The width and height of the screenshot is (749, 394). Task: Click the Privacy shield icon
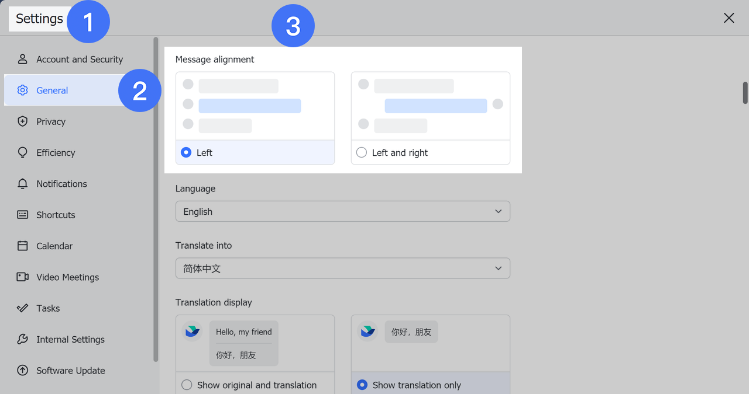point(22,121)
